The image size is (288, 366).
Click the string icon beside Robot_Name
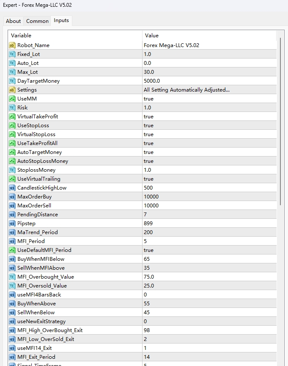[12, 45]
